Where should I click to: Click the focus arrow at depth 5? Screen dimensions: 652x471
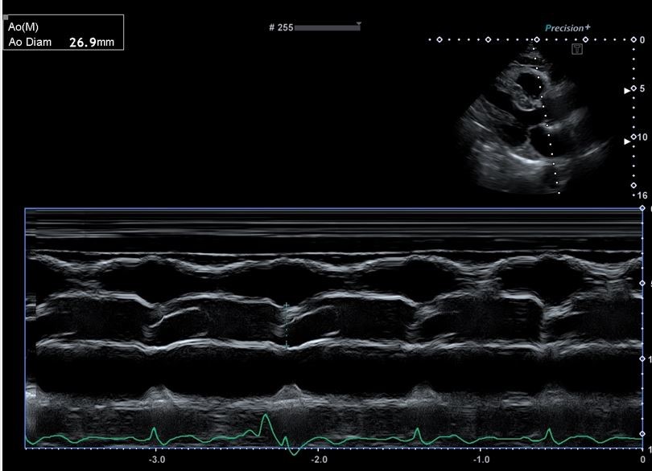click(x=628, y=91)
